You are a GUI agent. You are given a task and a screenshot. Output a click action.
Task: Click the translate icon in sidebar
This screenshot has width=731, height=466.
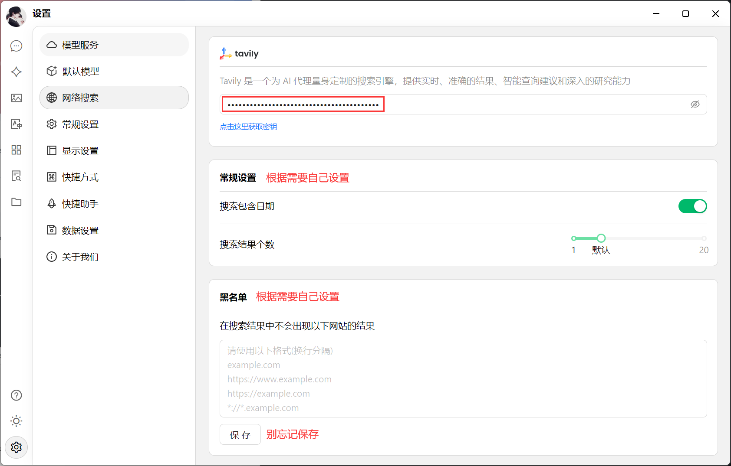[x=16, y=124]
